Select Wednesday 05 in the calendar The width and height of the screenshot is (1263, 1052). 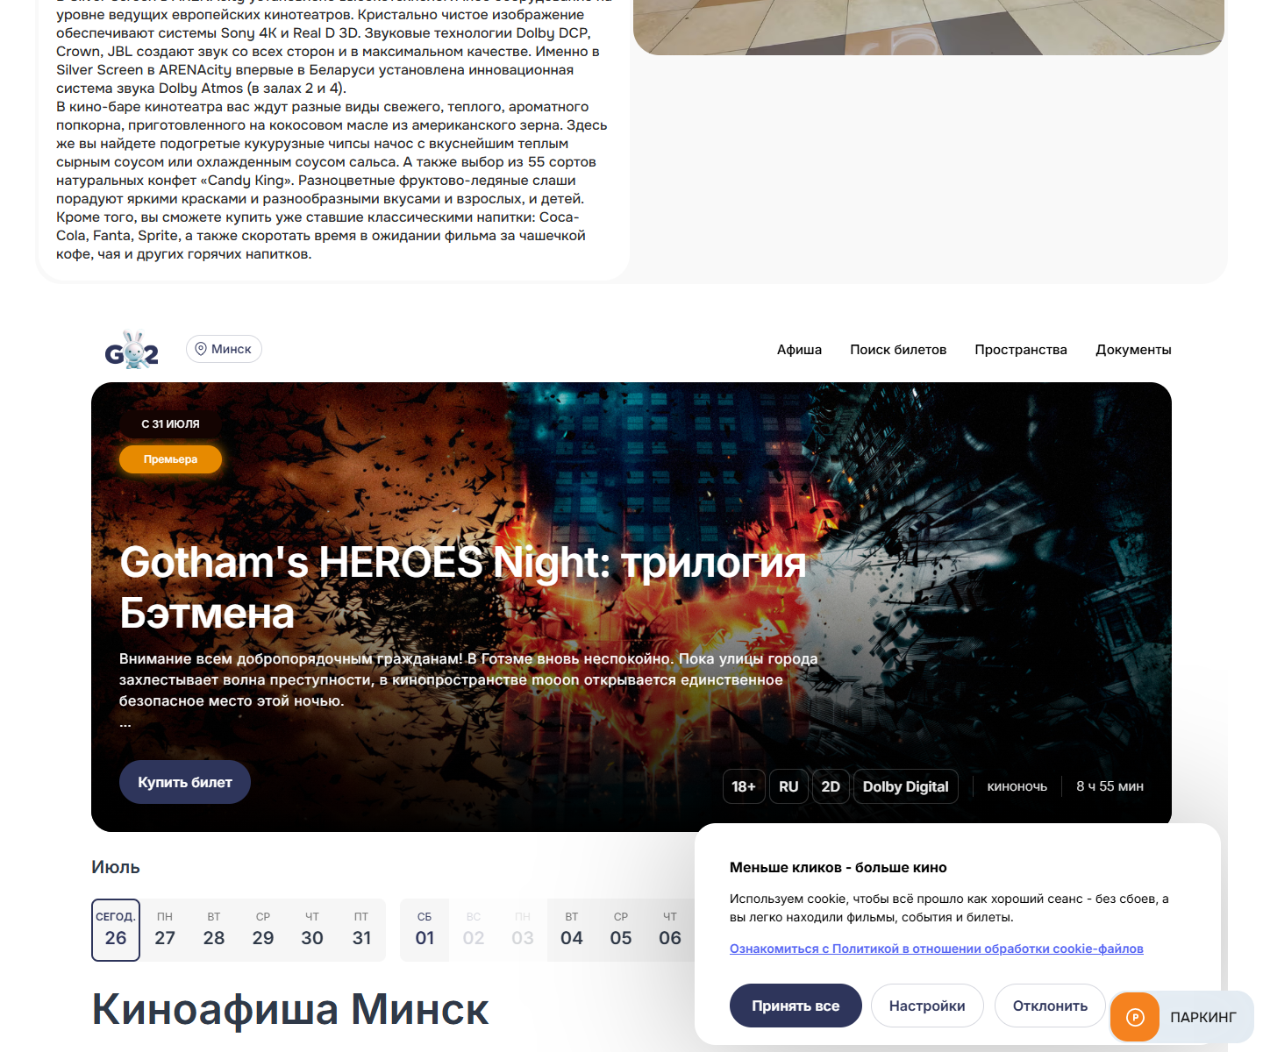click(x=621, y=930)
